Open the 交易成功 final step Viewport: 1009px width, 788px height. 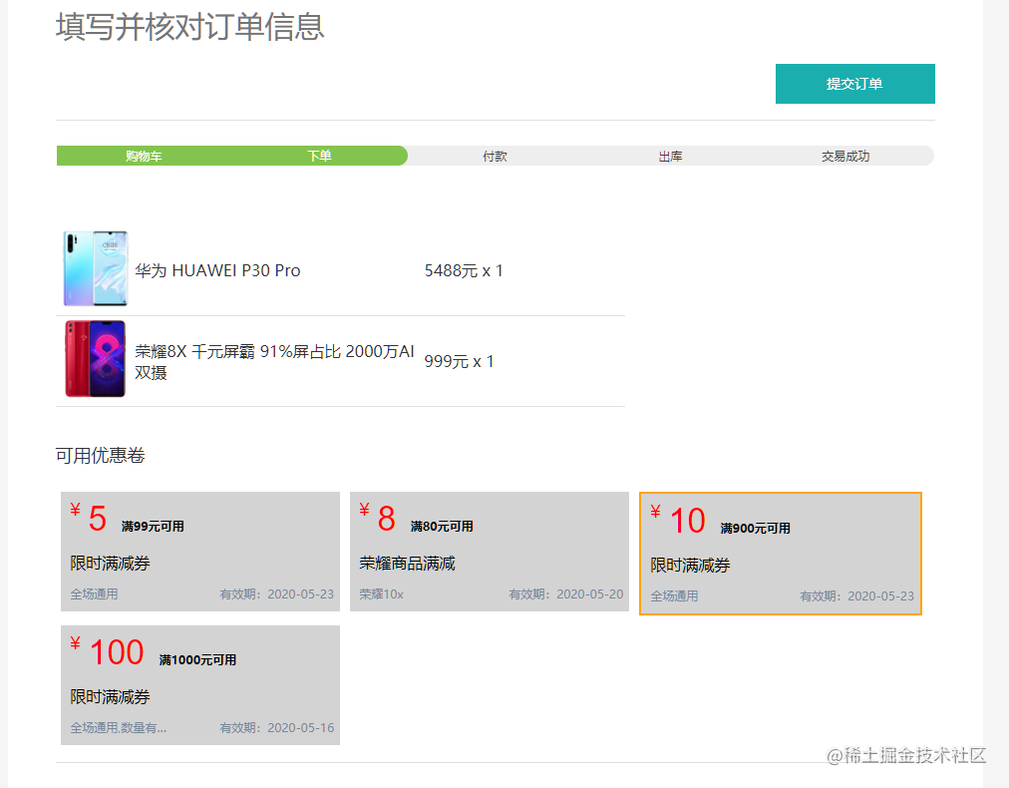click(x=845, y=157)
